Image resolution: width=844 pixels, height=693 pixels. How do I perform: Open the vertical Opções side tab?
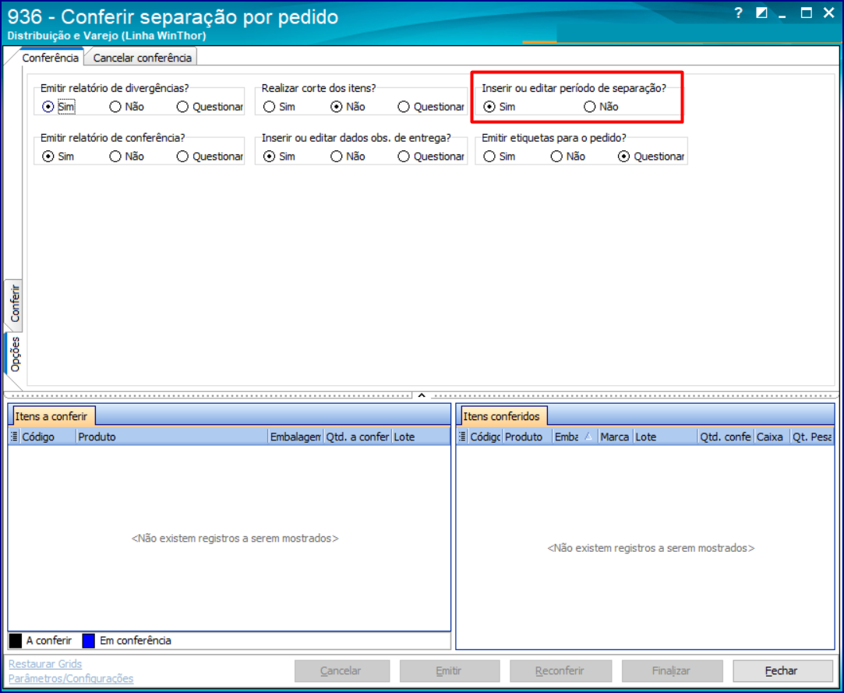click(15, 354)
